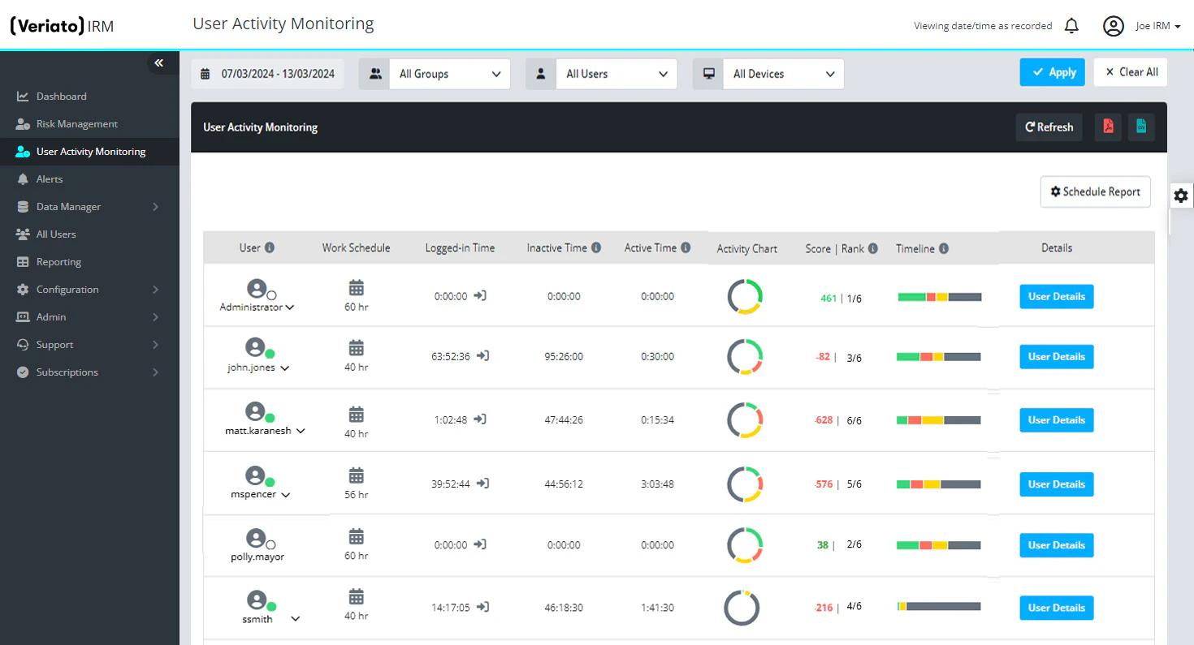
Task: Click the calendar icon for the date range filter
Action: pos(205,73)
